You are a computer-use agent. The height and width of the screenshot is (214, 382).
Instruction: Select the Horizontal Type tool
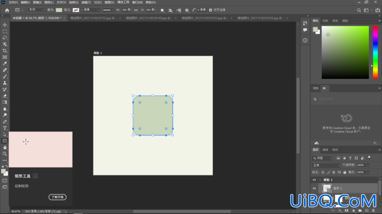pos(5,128)
